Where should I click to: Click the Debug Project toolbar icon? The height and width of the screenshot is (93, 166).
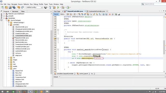click(63, 7)
